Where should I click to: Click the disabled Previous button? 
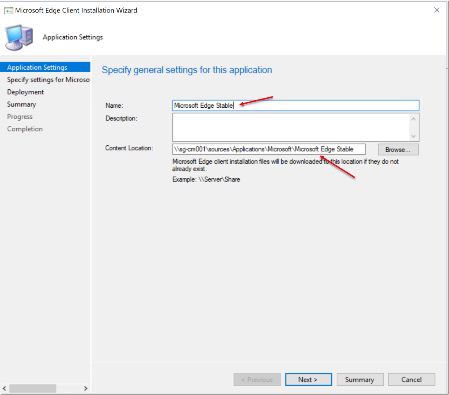pyautogui.click(x=257, y=379)
